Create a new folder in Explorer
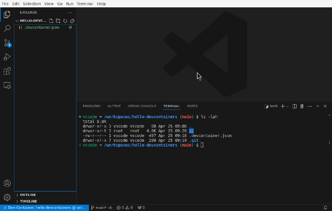 tap(58, 21)
